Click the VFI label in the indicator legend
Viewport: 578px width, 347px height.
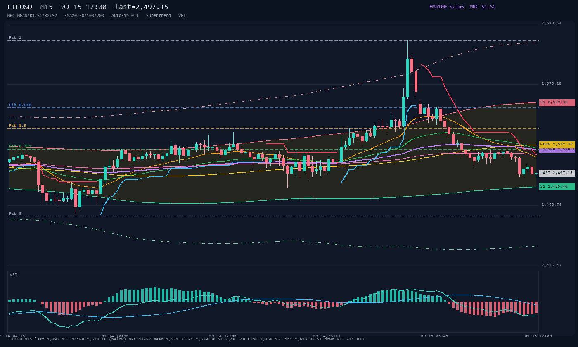pyautogui.click(x=182, y=15)
